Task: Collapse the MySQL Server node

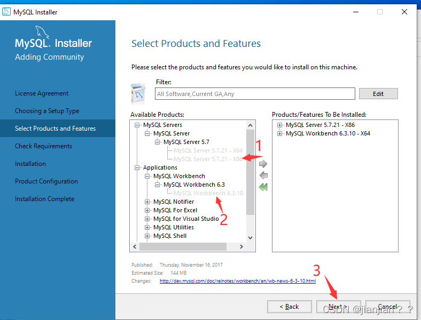Action: (147, 133)
